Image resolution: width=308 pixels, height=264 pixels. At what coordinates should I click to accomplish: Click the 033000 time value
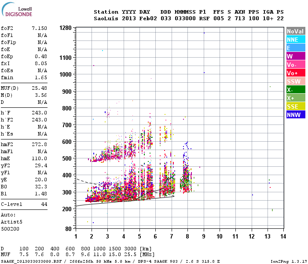pyautogui.click(x=185, y=18)
